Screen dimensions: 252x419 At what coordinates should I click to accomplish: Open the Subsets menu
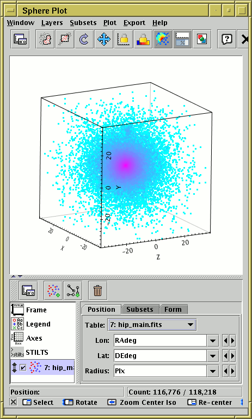click(83, 23)
